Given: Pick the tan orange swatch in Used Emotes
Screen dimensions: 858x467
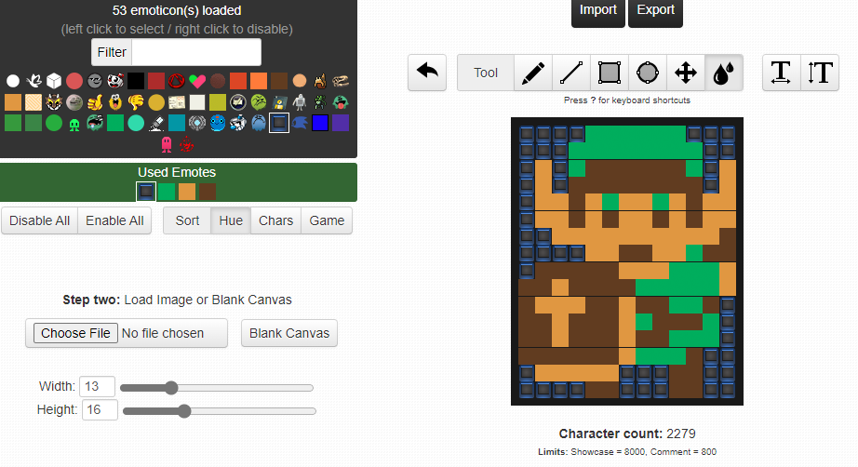Looking at the screenshot, I should (x=187, y=192).
